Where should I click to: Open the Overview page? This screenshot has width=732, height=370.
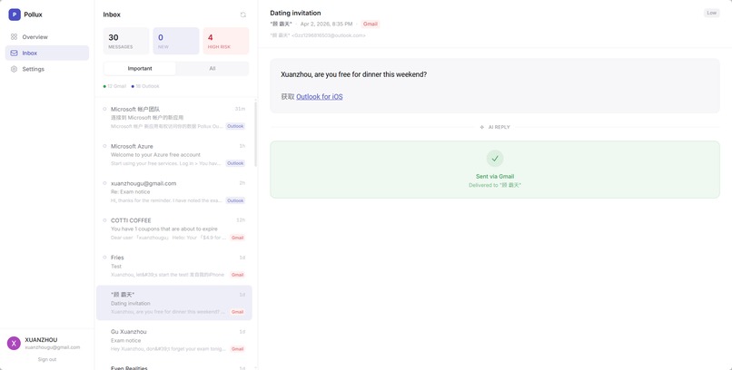tap(46, 37)
